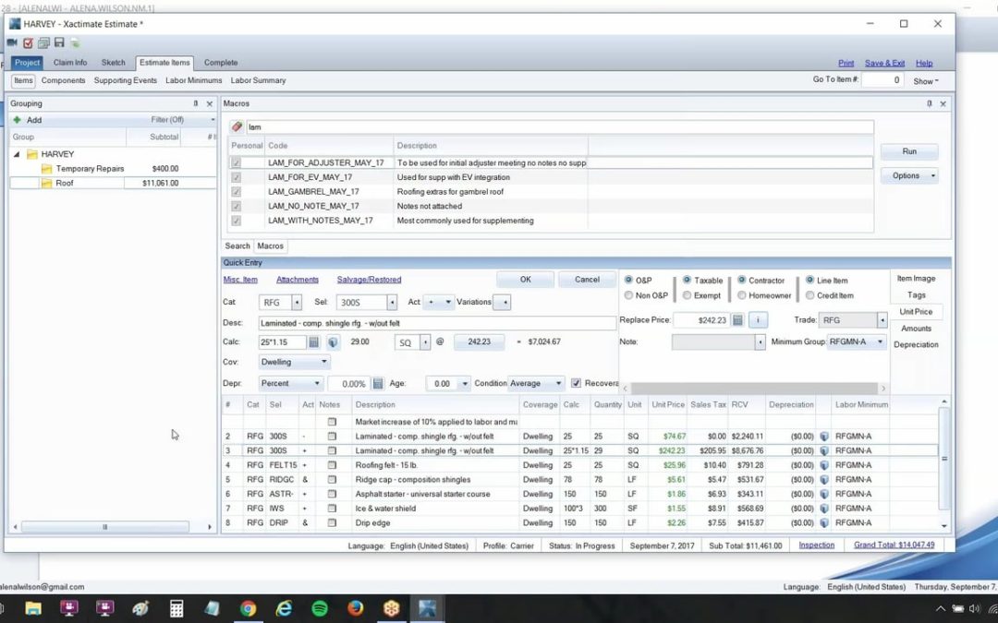Click the info button beside Replace Price
The height and width of the screenshot is (623, 998).
[758, 320]
